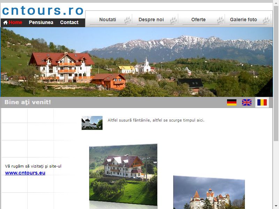Click the white house icon beside Home
Viewport: 279px width, 209px height.
click(x=5, y=22)
